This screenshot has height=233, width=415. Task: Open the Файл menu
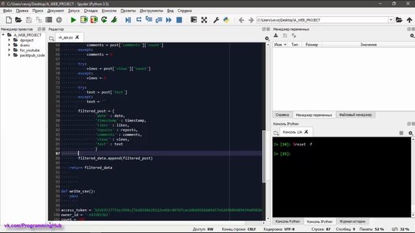pos(7,11)
